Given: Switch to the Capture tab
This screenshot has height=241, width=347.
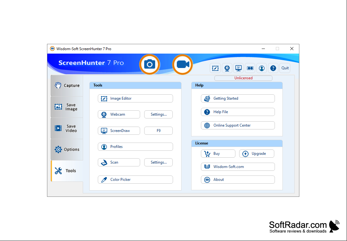Looking at the screenshot, I should (x=67, y=86).
